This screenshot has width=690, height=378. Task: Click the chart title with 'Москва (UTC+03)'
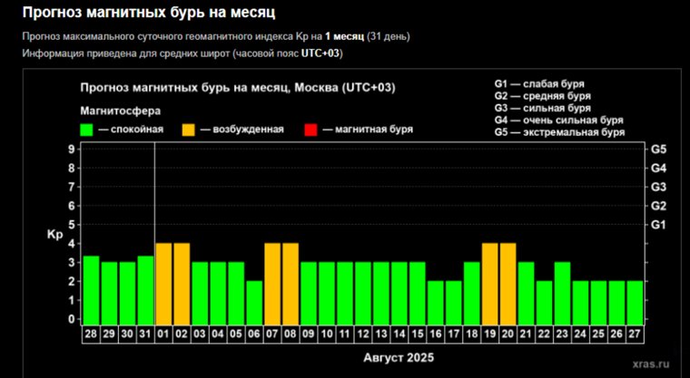click(238, 88)
